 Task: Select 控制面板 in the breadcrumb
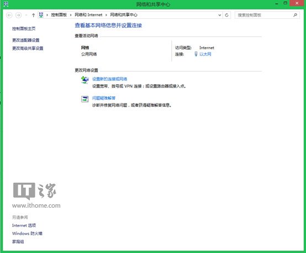click(59, 15)
